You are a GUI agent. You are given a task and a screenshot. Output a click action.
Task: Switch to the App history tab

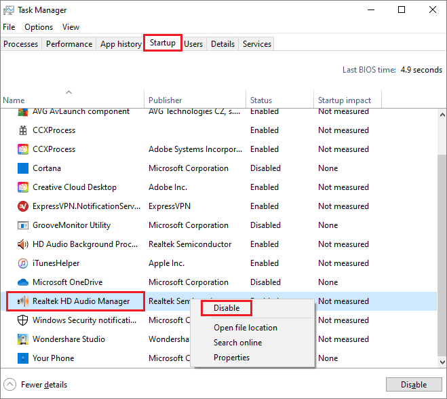coord(121,44)
